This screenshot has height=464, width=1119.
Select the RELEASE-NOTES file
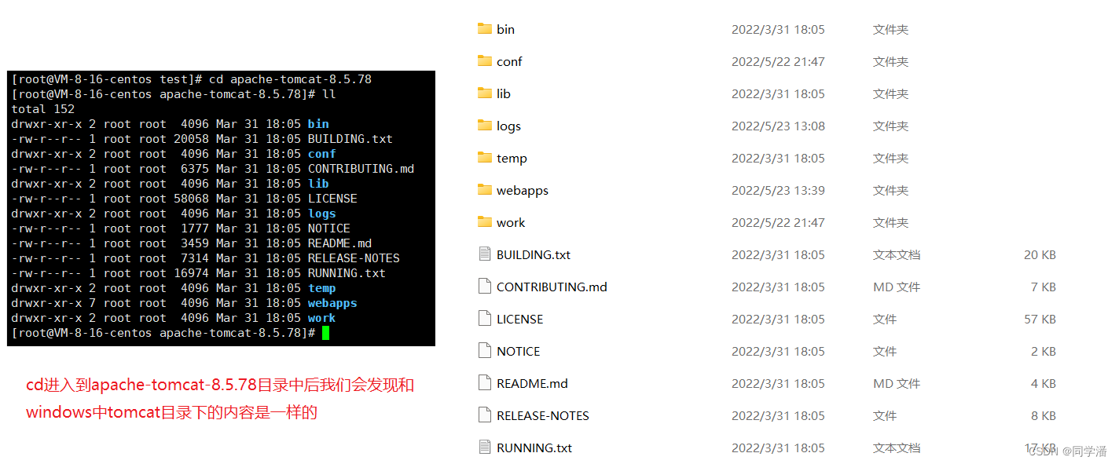[542, 415]
